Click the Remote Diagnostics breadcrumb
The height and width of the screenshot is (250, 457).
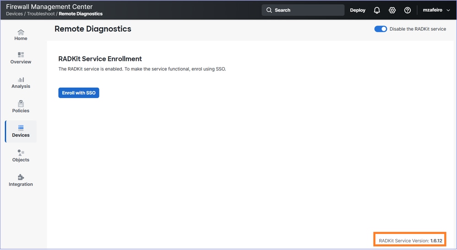tap(81, 14)
